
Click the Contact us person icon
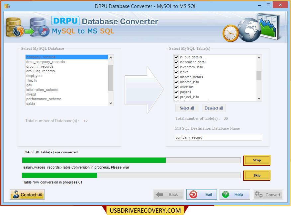(16, 194)
